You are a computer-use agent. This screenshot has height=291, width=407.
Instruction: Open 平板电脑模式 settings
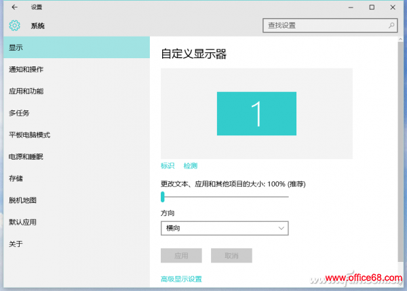pyautogui.click(x=77, y=135)
